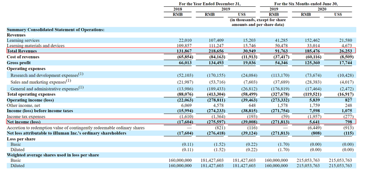Select the Net income (loss) row label
The height and width of the screenshot is (171, 365).
24,122
